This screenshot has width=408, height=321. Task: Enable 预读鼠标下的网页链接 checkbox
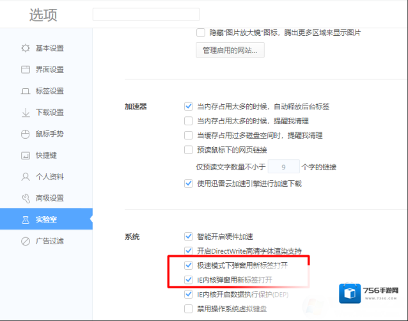188,150
